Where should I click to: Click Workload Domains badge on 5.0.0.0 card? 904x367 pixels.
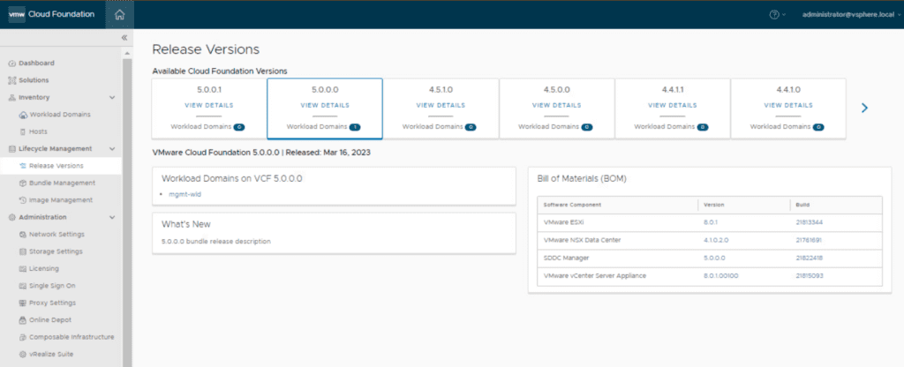(x=355, y=127)
